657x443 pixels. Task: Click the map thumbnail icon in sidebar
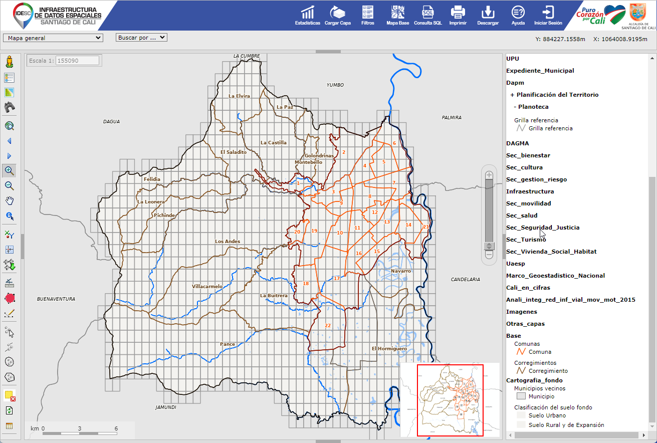(x=9, y=93)
